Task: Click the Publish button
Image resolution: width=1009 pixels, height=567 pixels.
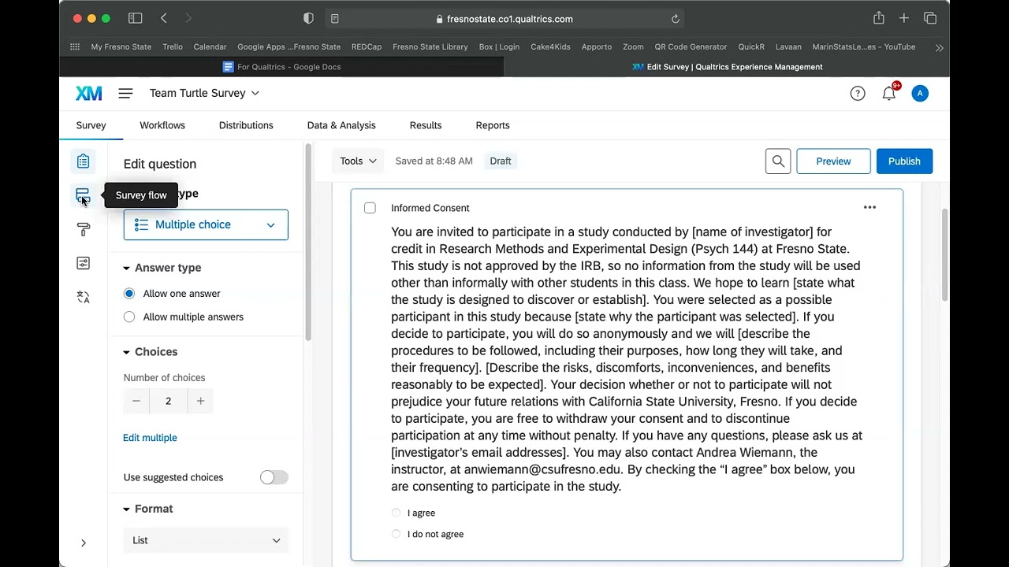Action: tap(904, 161)
